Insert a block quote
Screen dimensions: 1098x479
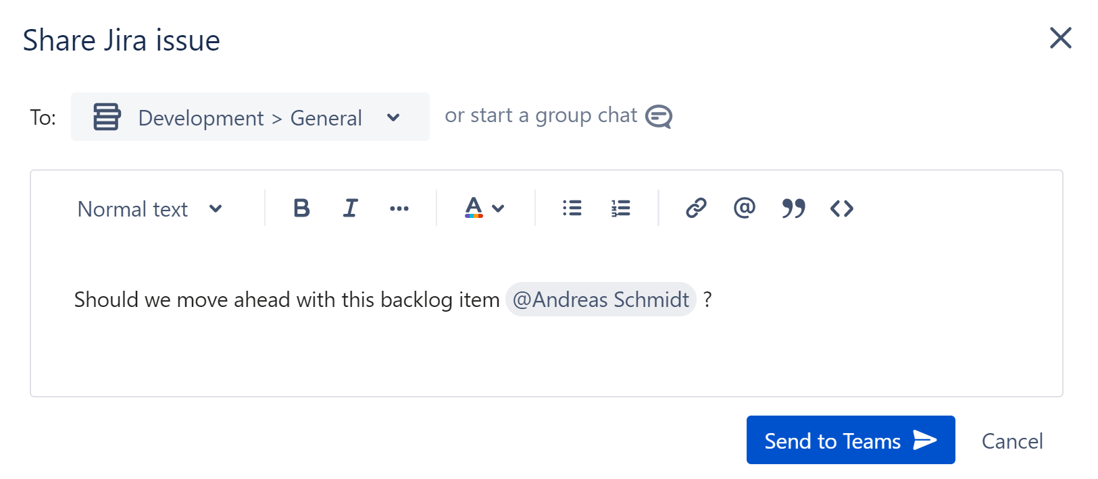793,208
